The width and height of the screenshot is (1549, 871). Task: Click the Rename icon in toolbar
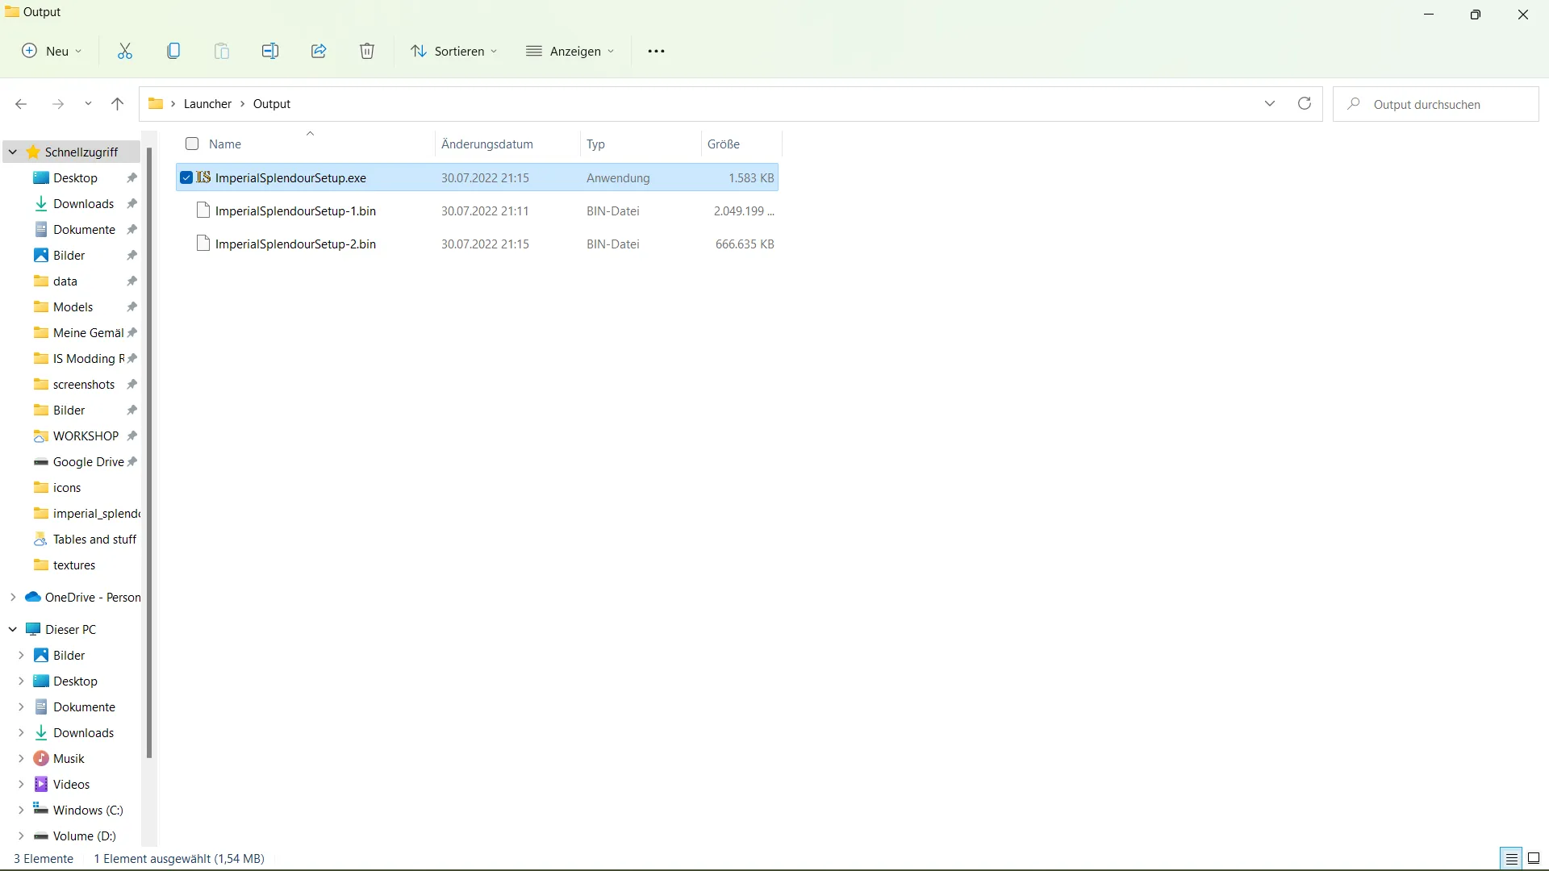coord(270,52)
